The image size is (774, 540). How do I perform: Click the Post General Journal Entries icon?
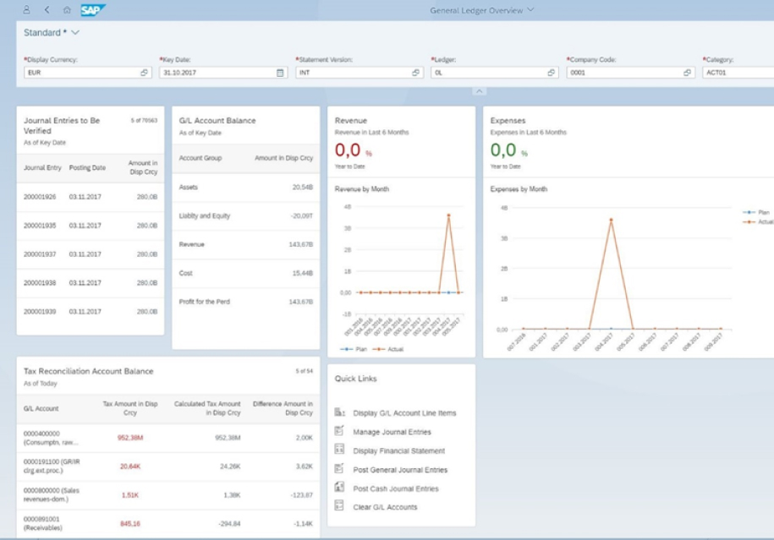(x=339, y=468)
